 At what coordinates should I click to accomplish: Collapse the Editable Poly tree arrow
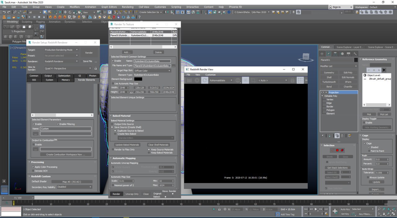click(x=322, y=96)
